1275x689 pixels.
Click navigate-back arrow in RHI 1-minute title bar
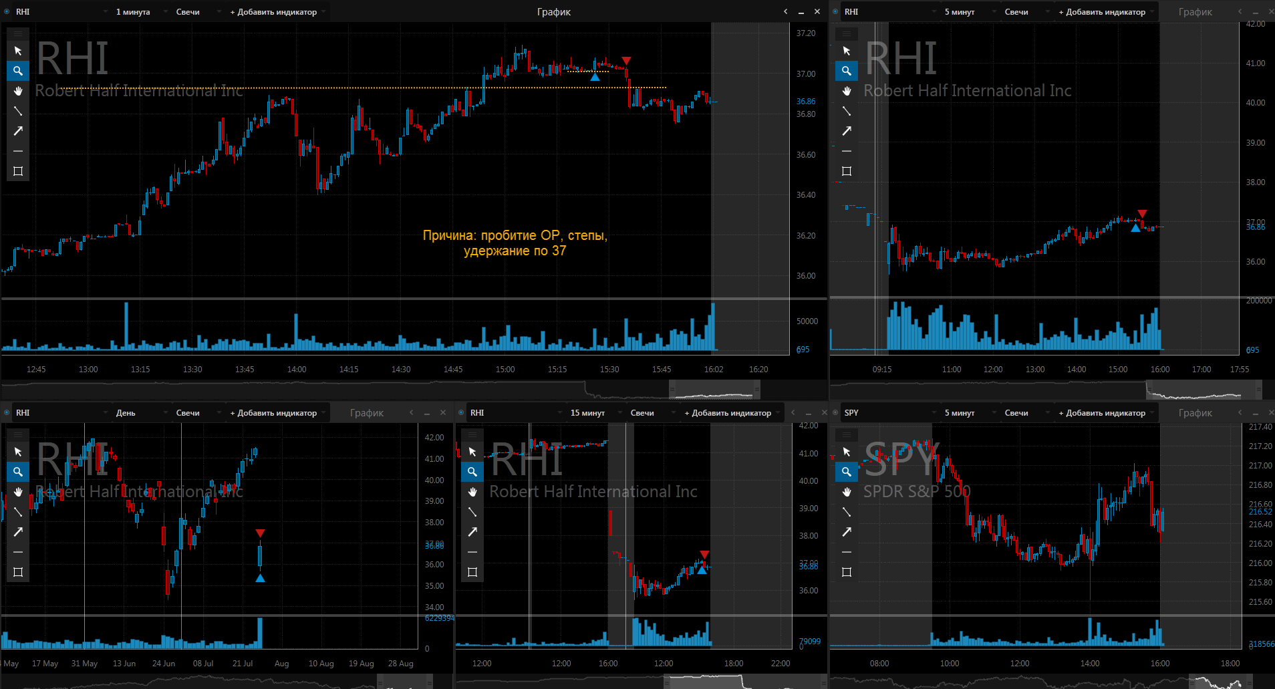(786, 12)
